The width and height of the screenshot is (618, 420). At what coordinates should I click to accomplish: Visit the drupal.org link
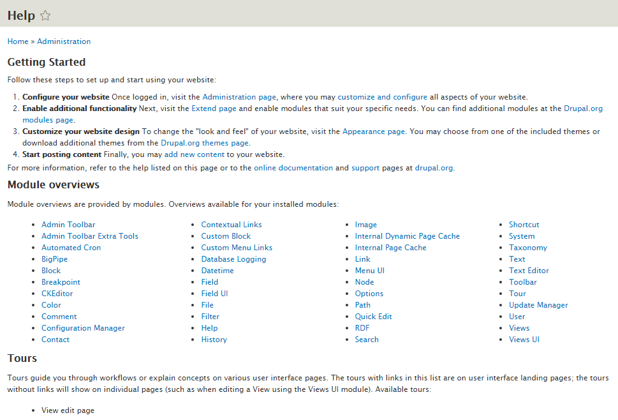point(434,168)
